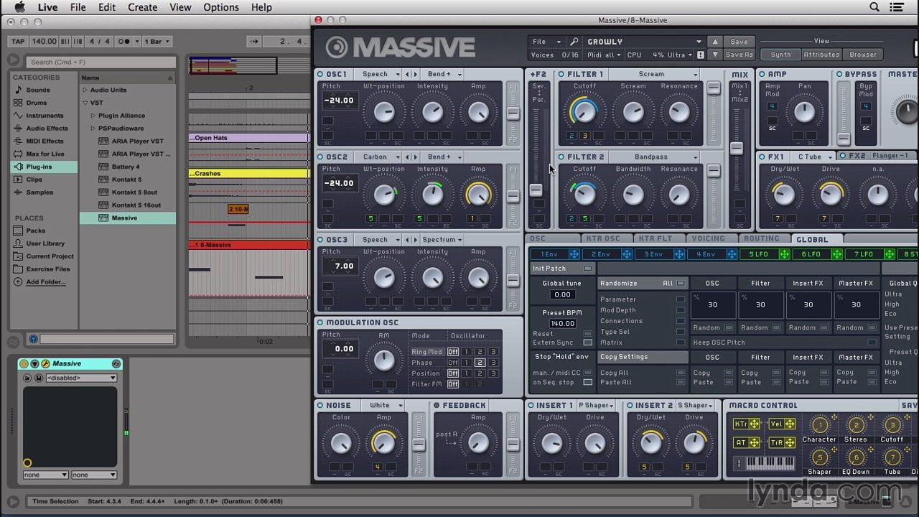Open the User Library place

point(45,243)
